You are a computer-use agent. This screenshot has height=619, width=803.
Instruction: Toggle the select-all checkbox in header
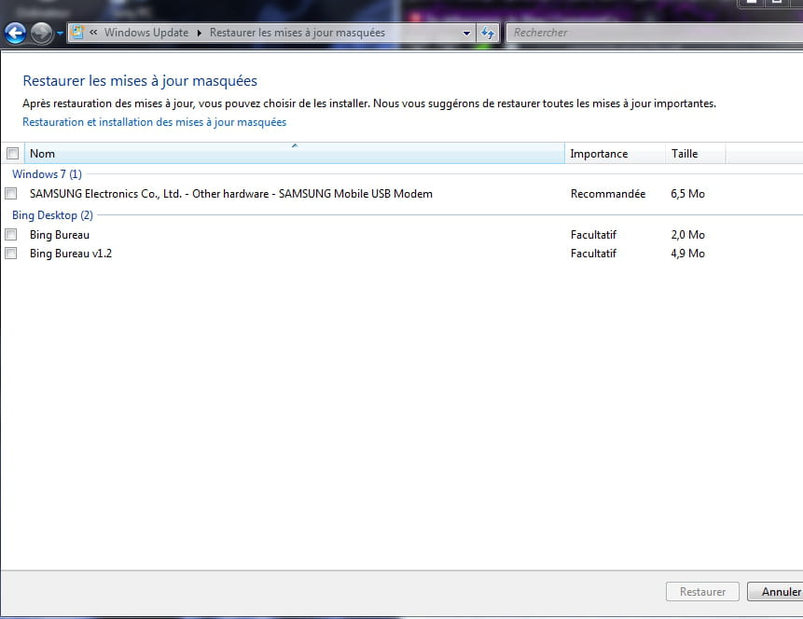pyautogui.click(x=12, y=154)
